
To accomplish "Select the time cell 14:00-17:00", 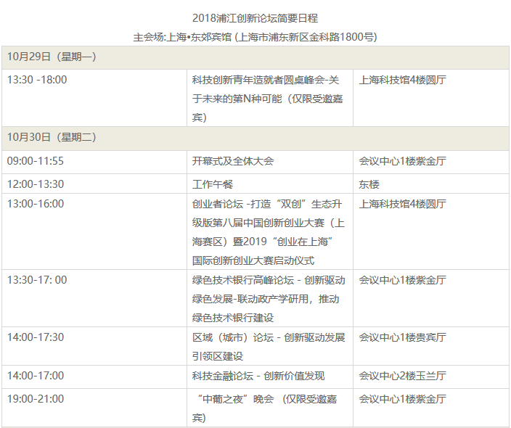I will pyautogui.click(x=94, y=376).
